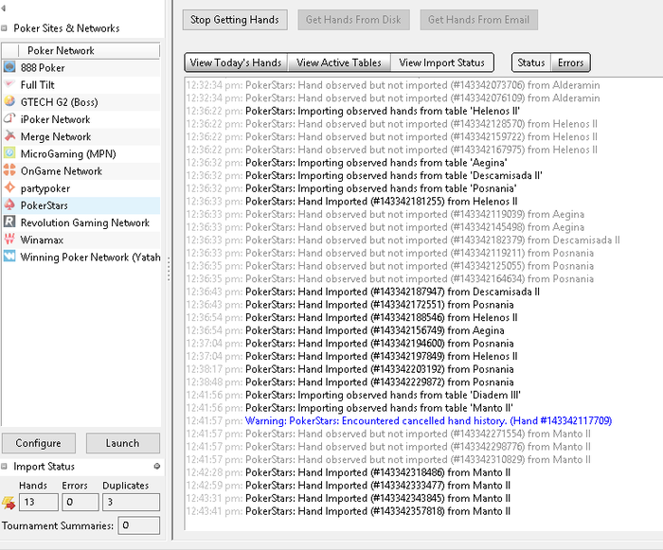
Task: Click observed hand #143342073706 from Alderamin
Action: coord(393,85)
